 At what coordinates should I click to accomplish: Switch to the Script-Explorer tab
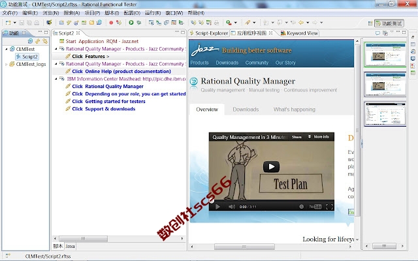pos(209,33)
